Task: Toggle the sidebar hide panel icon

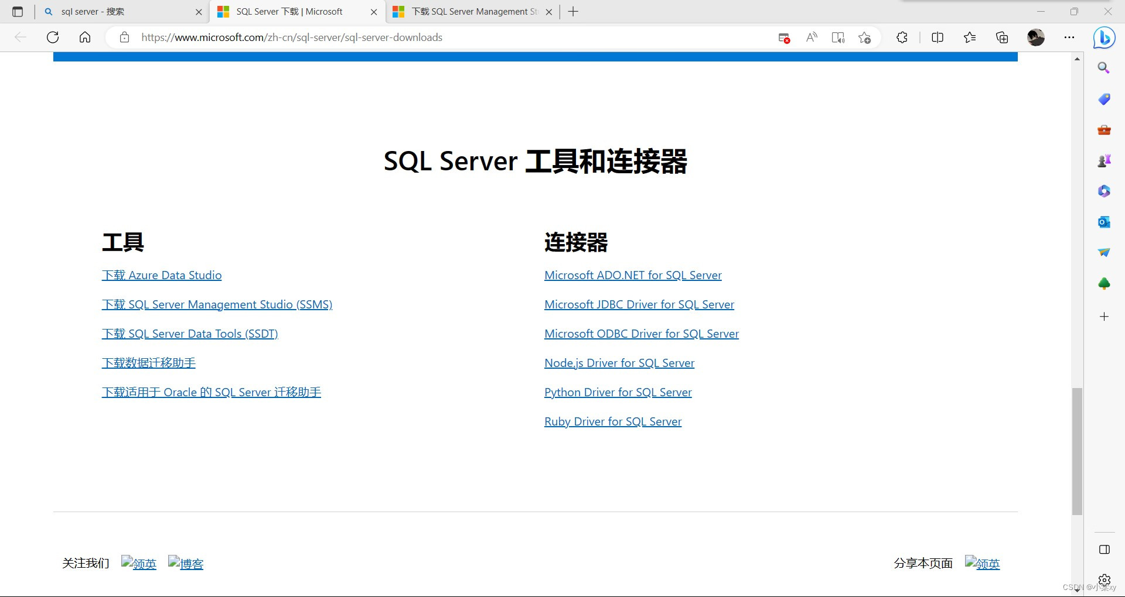Action: tap(1104, 550)
